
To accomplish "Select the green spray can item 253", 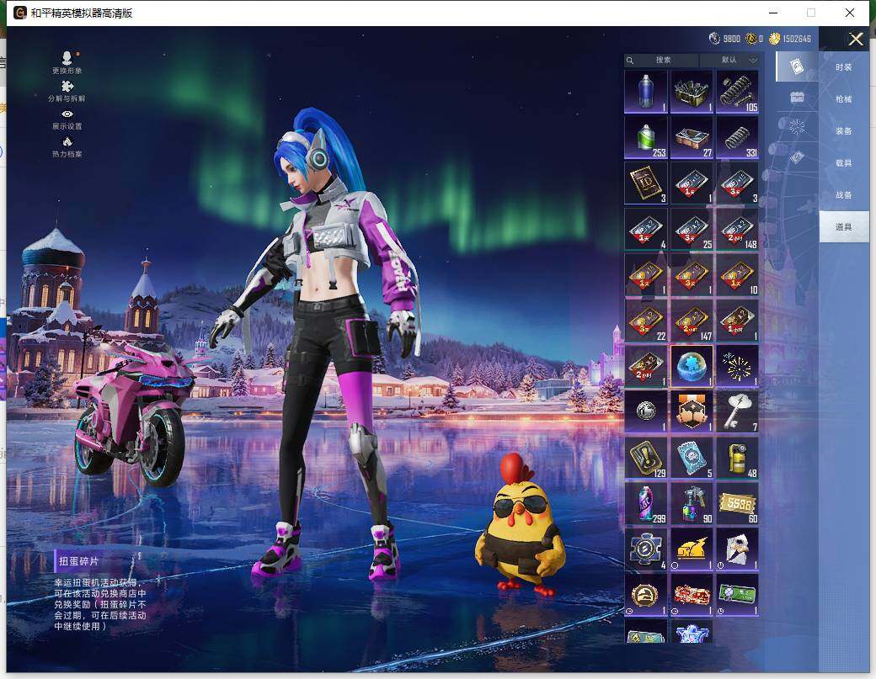I will pyautogui.click(x=646, y=137).
